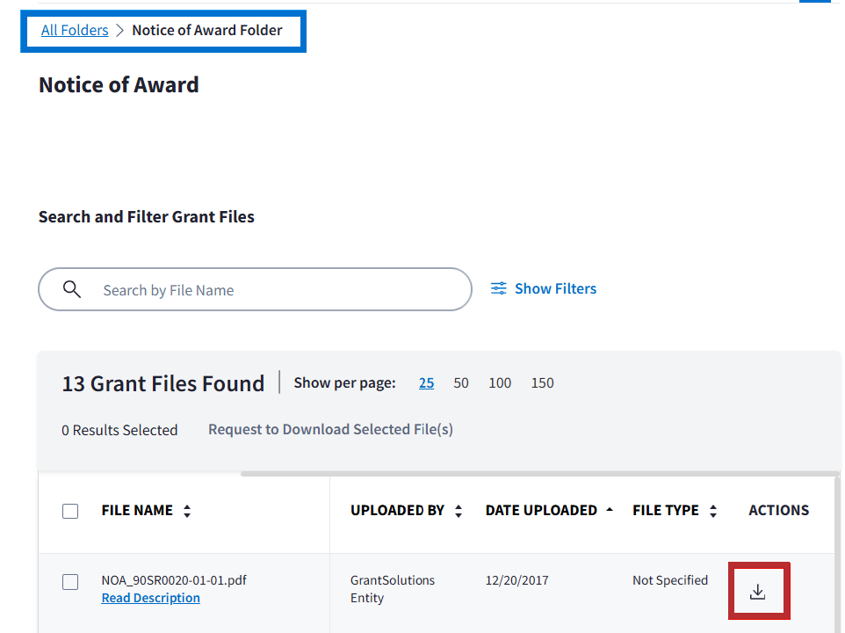This screenshot has width=845, height=633.
Task: Click Request to Download Selected File(s)
Action: point(330,430)
